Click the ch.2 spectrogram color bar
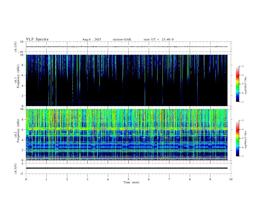This screenshot has height=201, width=260. click(x=237, y=138)
